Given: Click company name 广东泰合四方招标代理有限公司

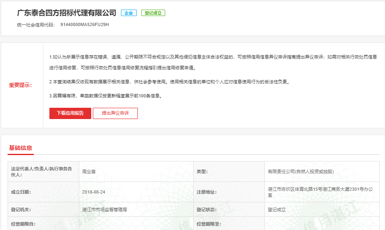Looking at the screenshot, I should 67,13.
